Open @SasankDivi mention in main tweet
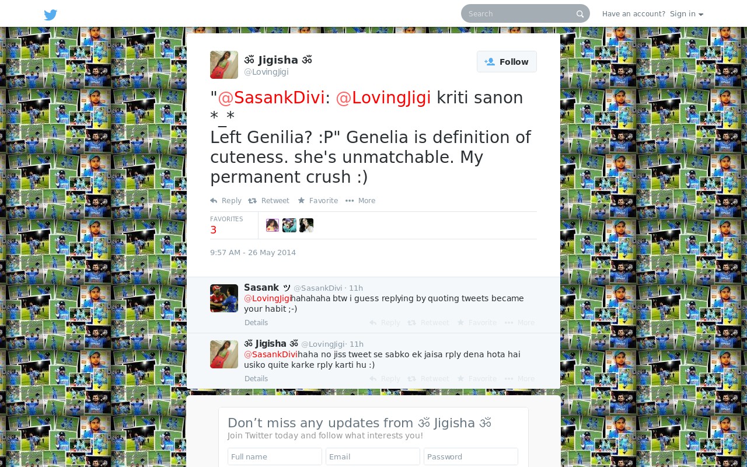747x467 pixels. 271,98
